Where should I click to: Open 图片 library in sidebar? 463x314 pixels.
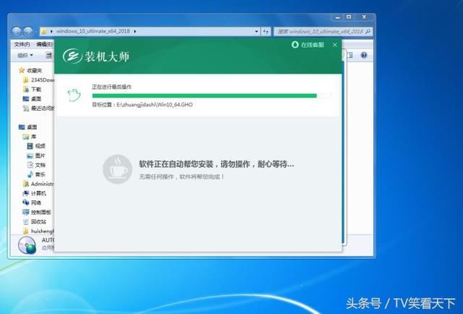(36, 156)
